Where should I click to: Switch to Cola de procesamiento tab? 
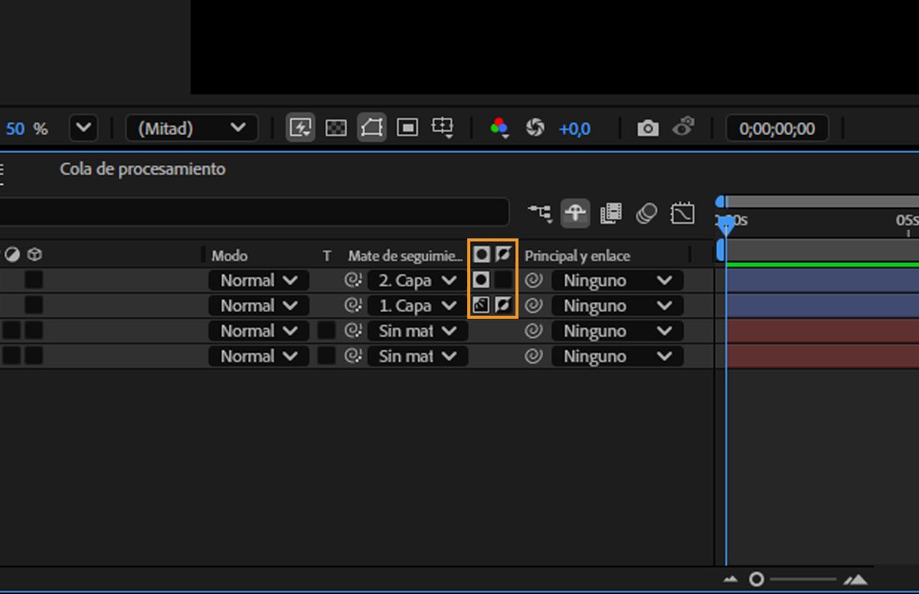pos(142,169)
